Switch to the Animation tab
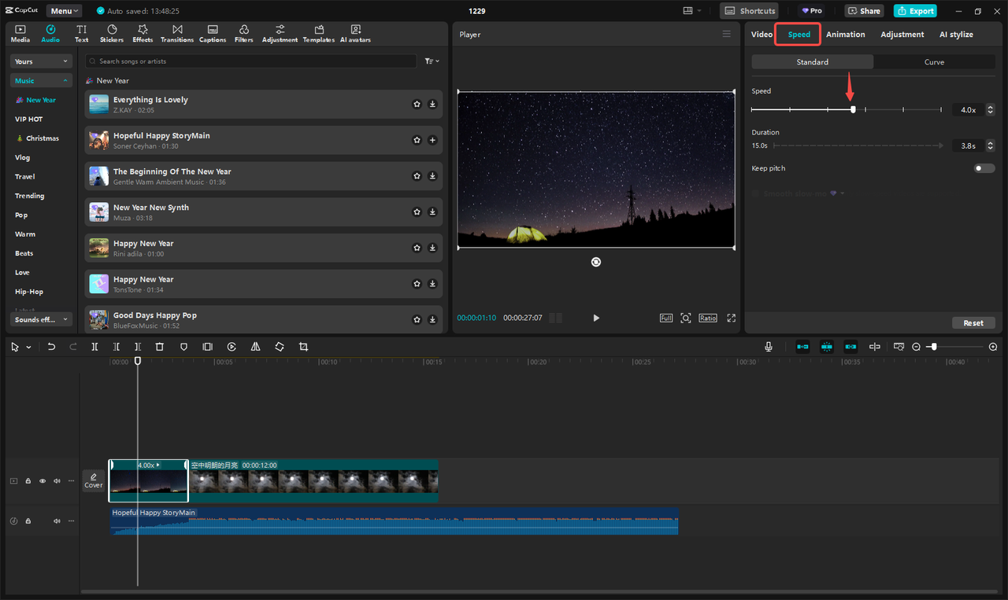The width and height of the screenshot is (1008, 600). click(x=846, y=34)
